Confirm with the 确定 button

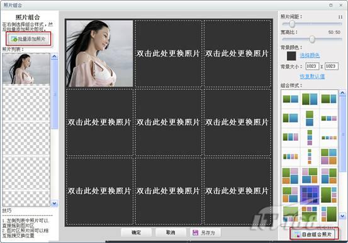click(x=136, y=232)
